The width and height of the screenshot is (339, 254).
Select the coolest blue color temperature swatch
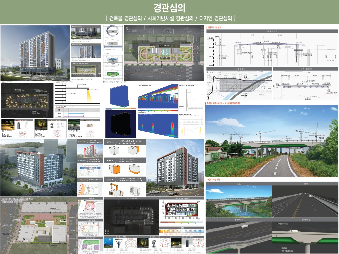click(202, 232)
